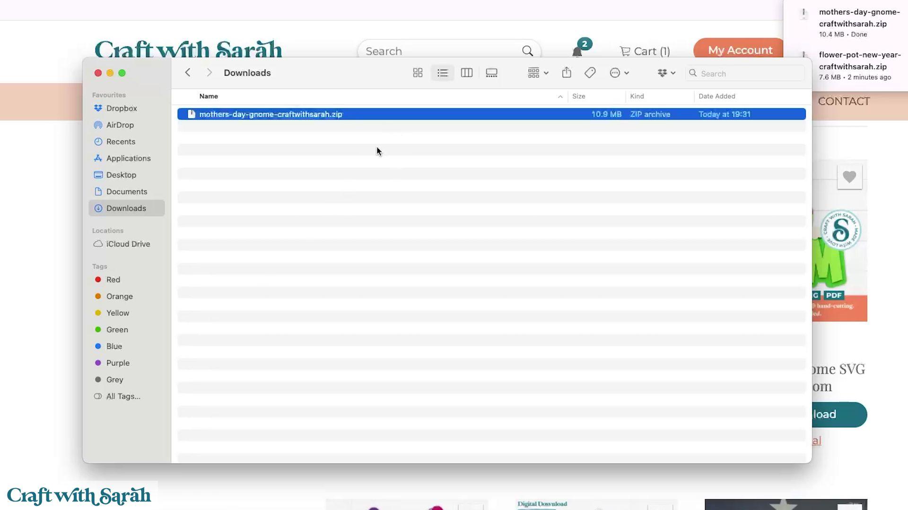Click the heart wishlist icon on website
Screen dimensions: 908x510
pos(849,177)
